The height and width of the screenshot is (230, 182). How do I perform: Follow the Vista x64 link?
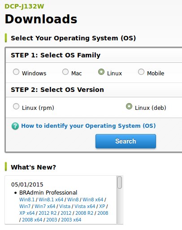85,206
